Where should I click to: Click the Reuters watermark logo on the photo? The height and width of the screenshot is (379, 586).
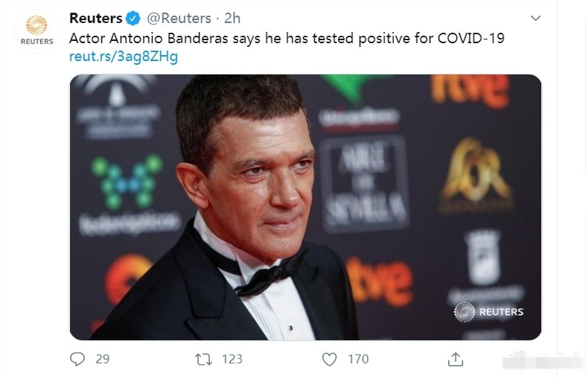pos(488,312)
